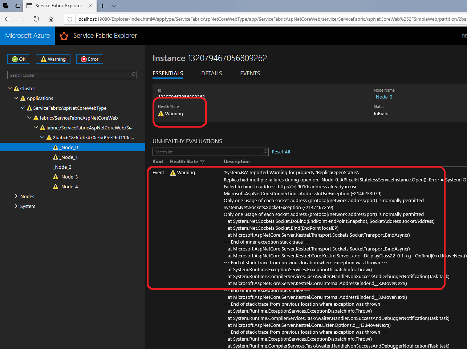Select the ServiceFabricAspNetCoreWebType tree label
The image size is (467, 349).
pyautogui.click(x=70, y=108)
